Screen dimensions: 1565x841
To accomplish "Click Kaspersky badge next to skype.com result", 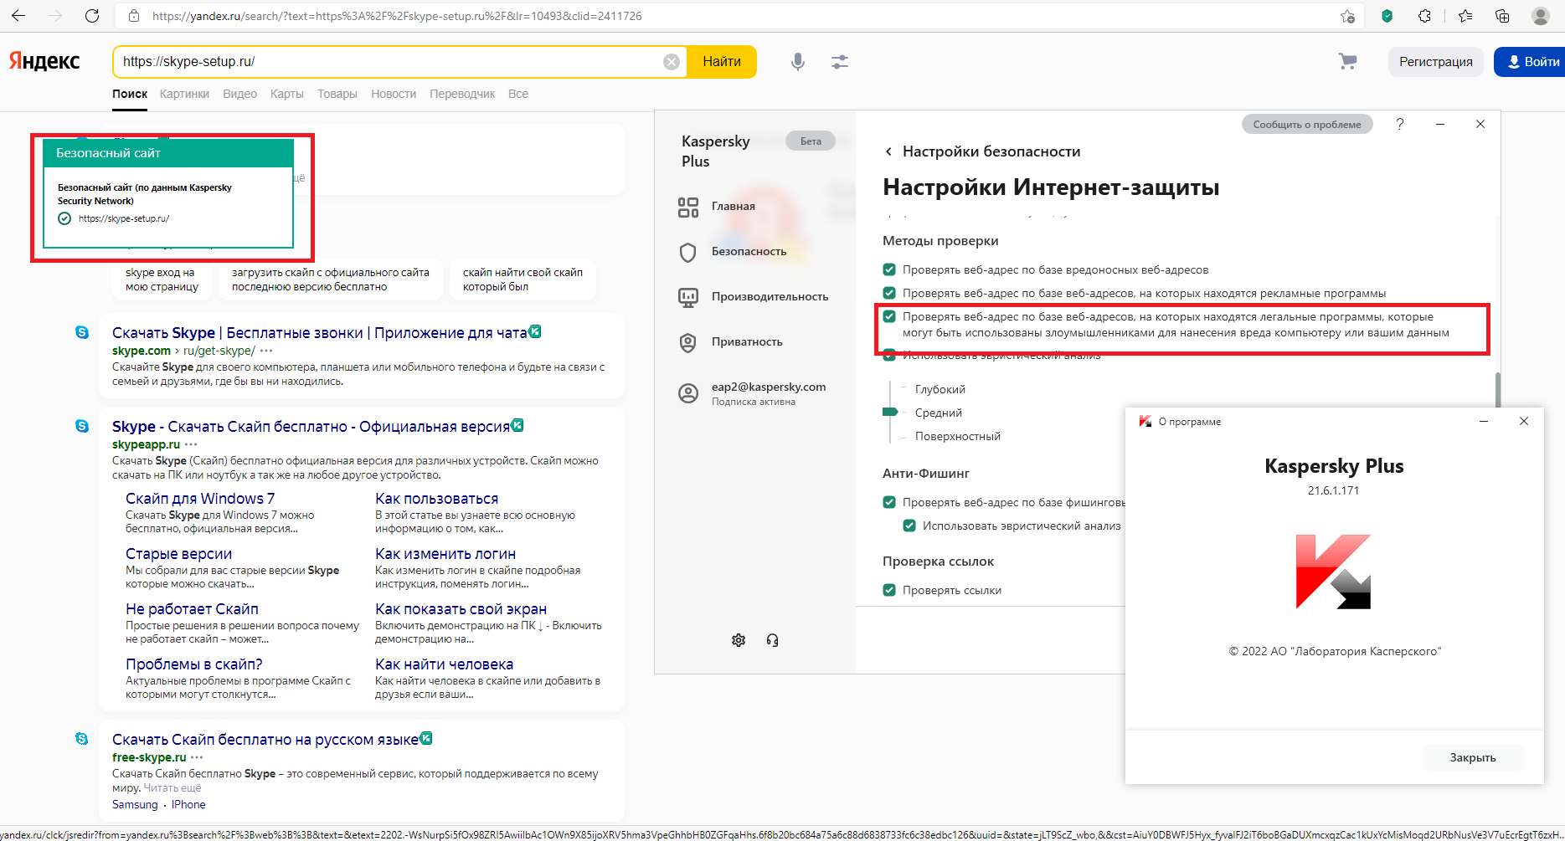I will coord(535,331).
